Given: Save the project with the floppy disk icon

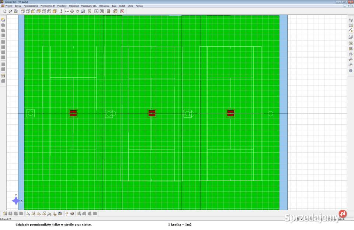Looking at the screenshot, I should click(x=15, y=11).
